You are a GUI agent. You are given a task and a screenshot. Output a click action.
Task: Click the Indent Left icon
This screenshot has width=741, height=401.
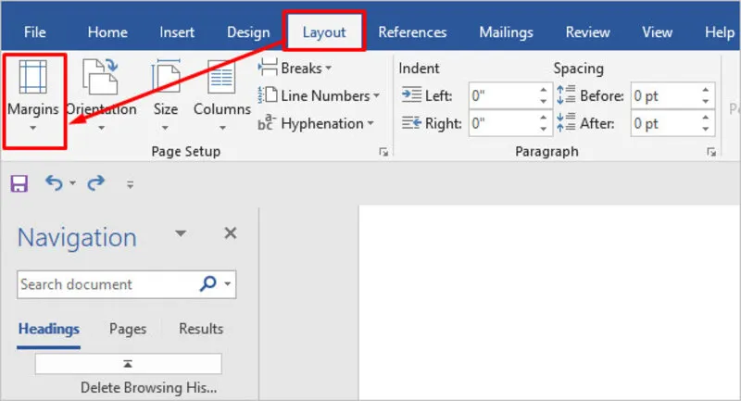click(x=411, y=95)
